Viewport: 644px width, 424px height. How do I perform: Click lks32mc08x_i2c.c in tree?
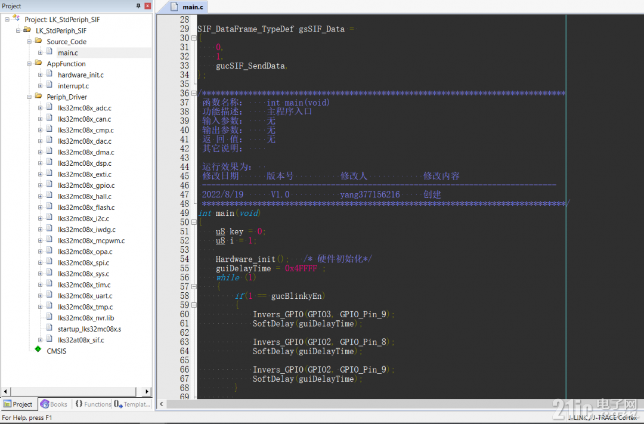pos(83,219)
